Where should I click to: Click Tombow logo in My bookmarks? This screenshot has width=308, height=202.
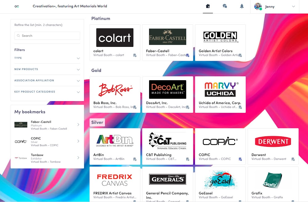click(21, 158)
